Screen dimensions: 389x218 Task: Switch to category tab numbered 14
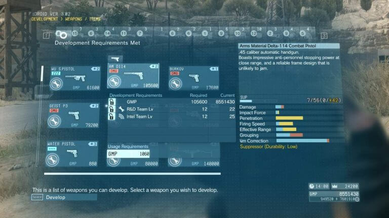[x=107, y=33]
